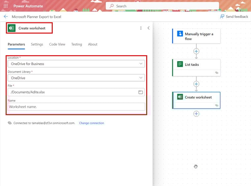Collapse the Create worksheet panel with chevron

click(148, 28)
